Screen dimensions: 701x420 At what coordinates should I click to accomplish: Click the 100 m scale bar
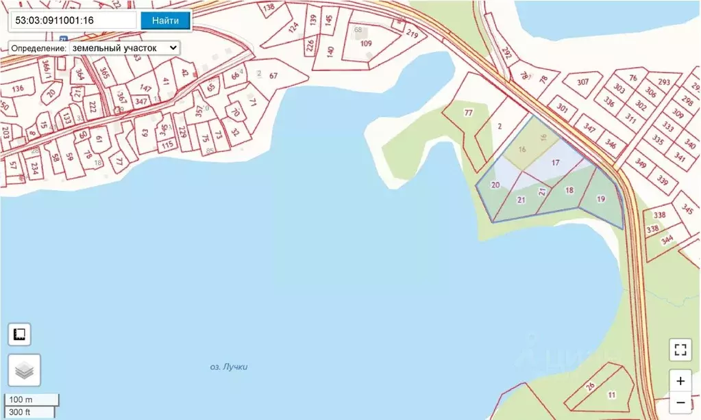[32, 399]
